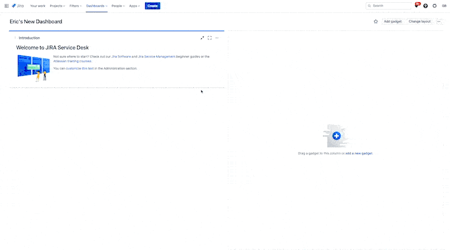Open the Jira Service Management guide link
The width and height of the screenshot is (450, 250).
coord(157,57)
